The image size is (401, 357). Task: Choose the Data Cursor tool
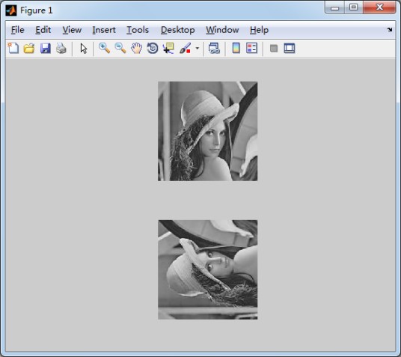(x=168, y=48)
